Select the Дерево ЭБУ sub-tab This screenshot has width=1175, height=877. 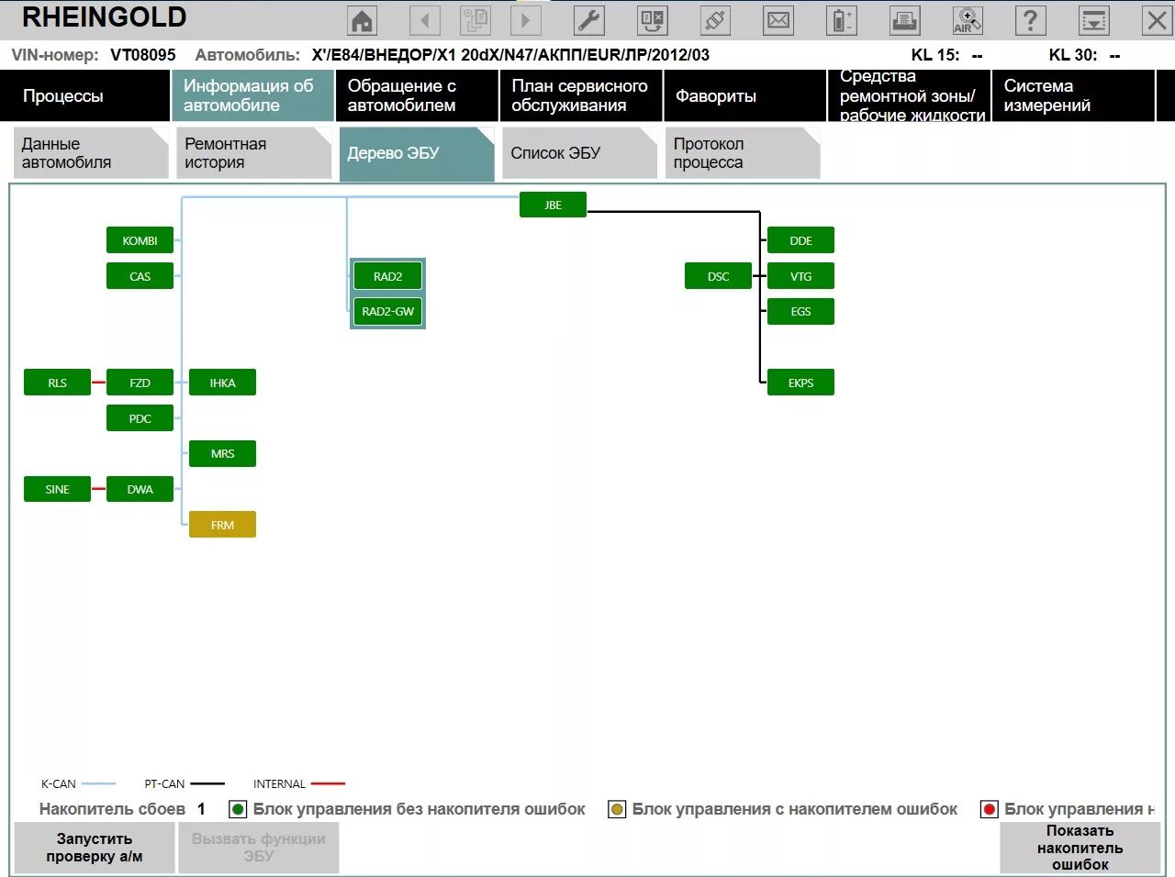pyautogui.click(x=417, y=153)
